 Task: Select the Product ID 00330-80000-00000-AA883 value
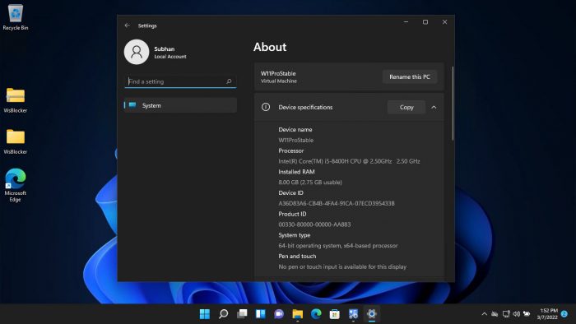point(314,224)
